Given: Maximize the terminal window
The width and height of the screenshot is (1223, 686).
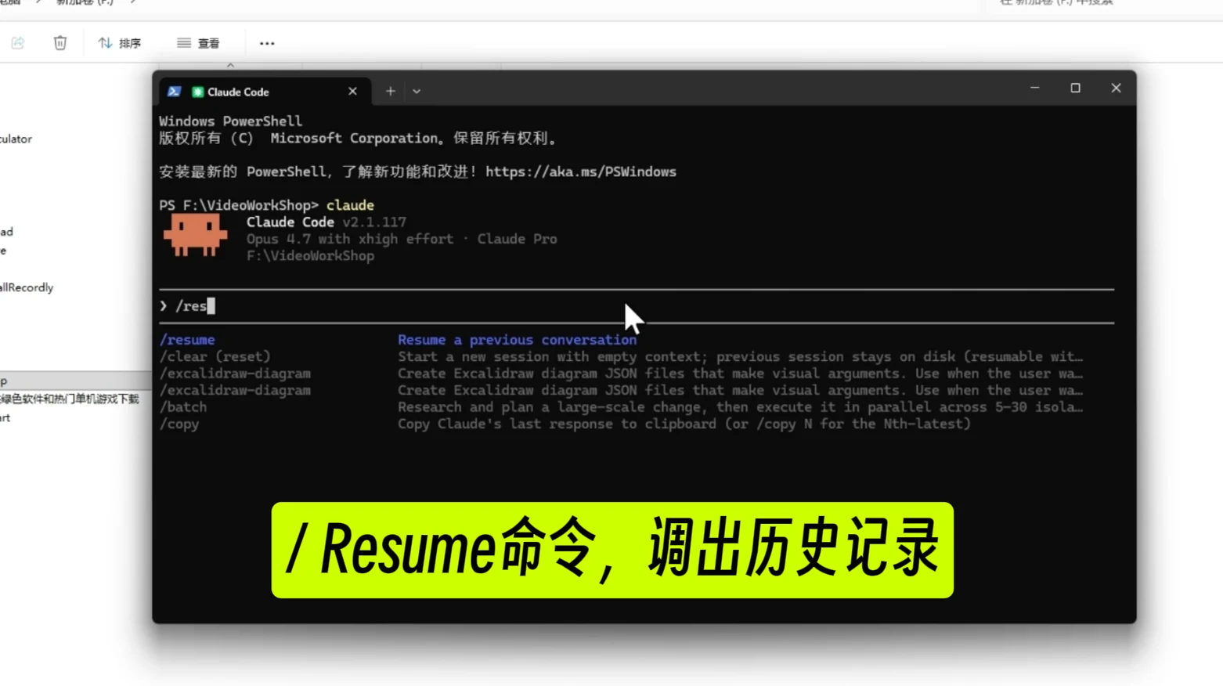Looking at the screenshot, I should (1075, 88).
